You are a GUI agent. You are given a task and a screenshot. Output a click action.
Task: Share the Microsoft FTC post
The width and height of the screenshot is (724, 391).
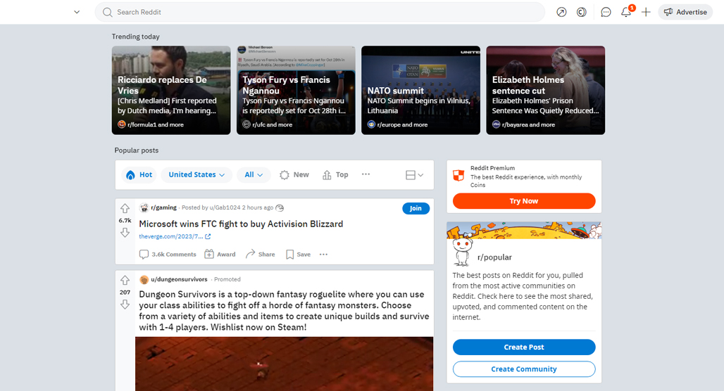[261, 255]
